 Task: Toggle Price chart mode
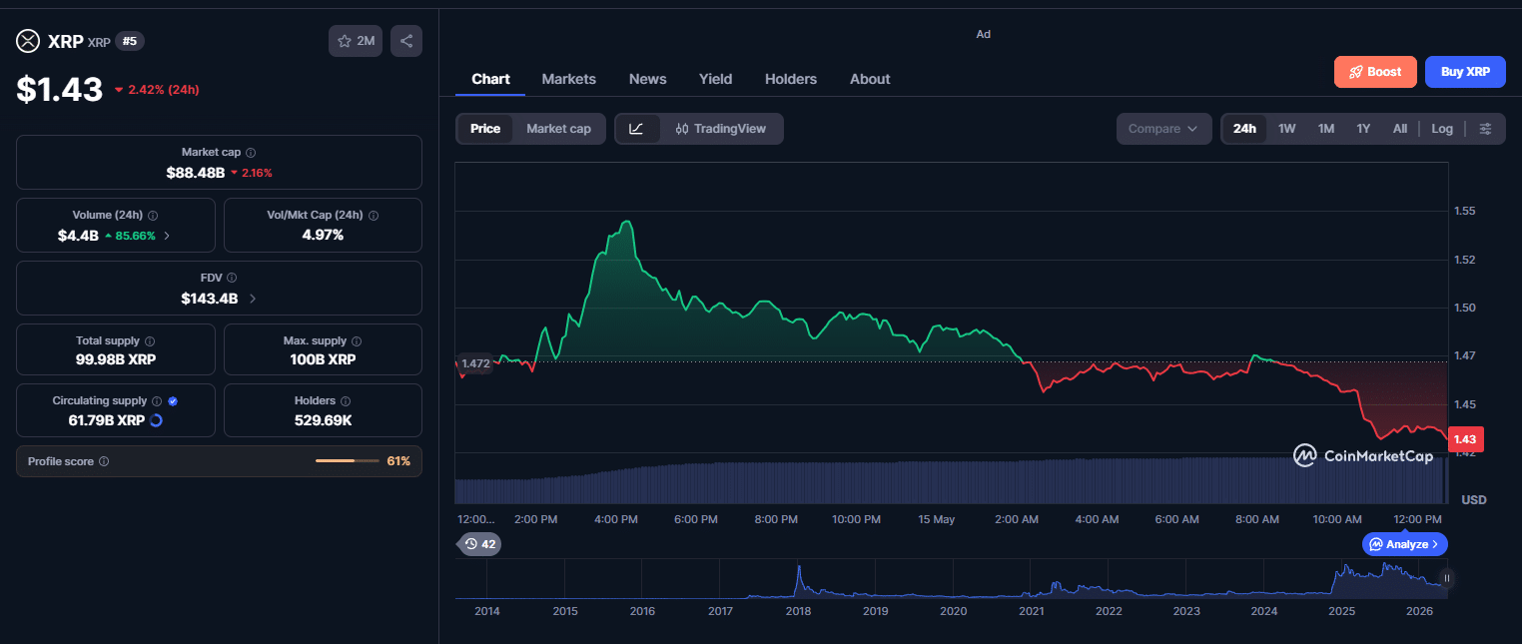pos(485,129)
